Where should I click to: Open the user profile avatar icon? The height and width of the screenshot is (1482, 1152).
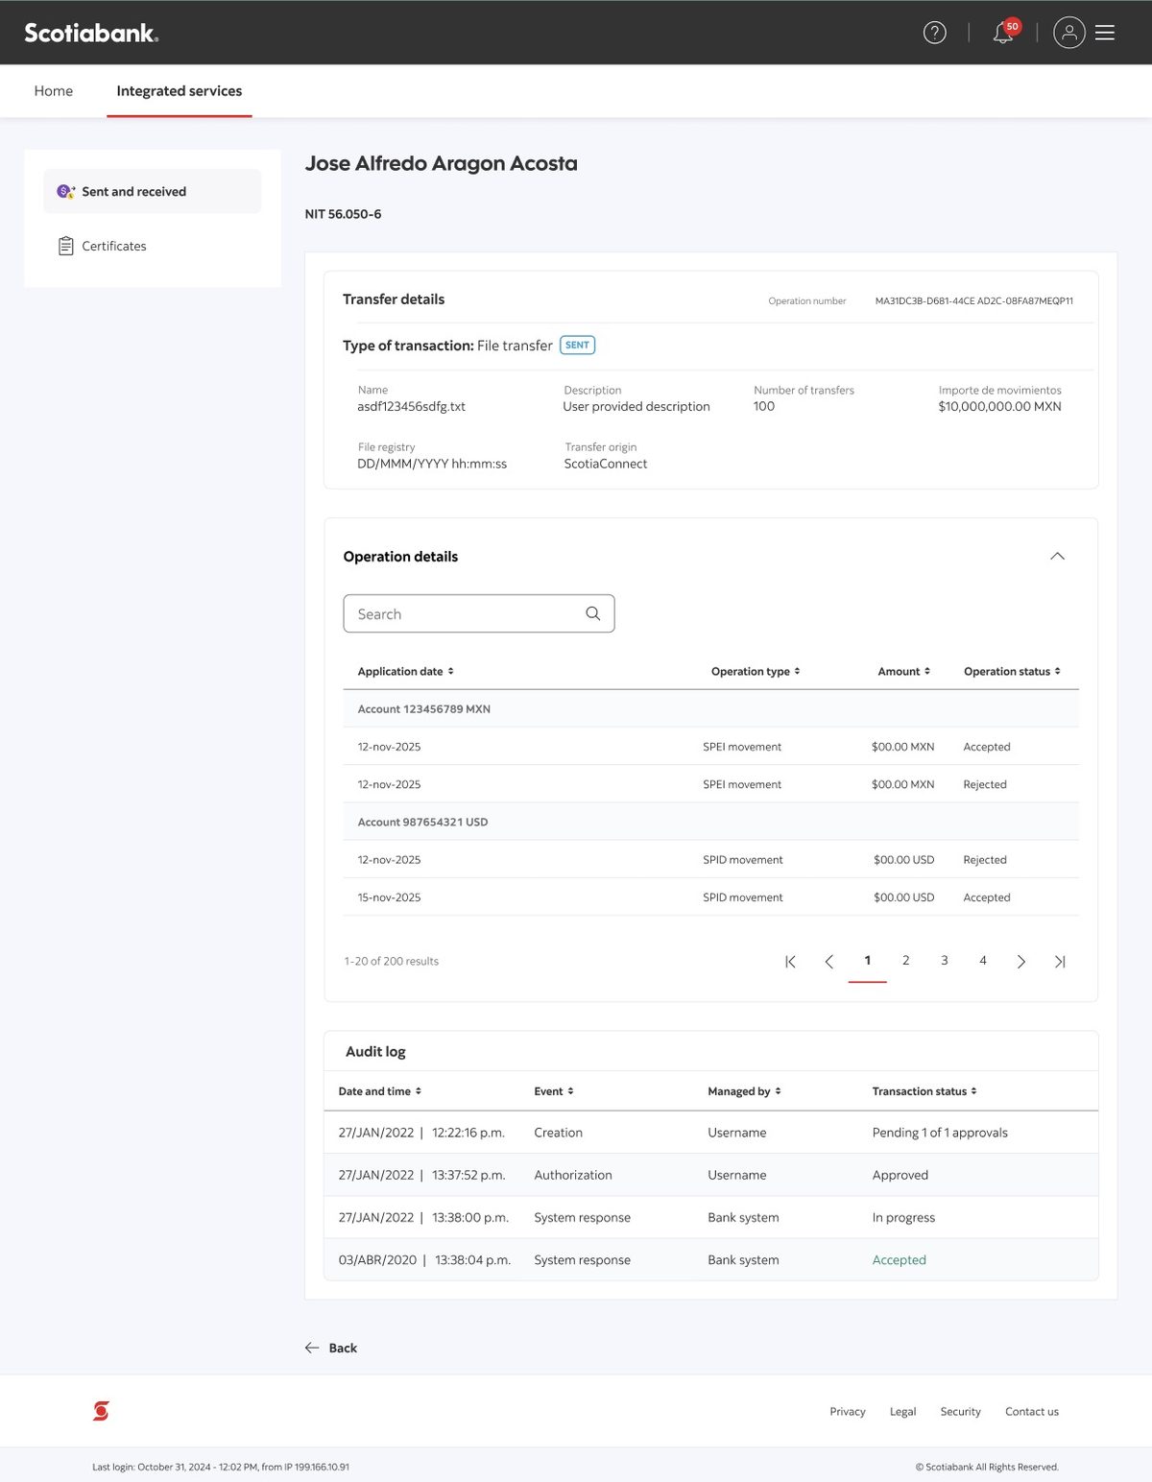click(1068, 33)
